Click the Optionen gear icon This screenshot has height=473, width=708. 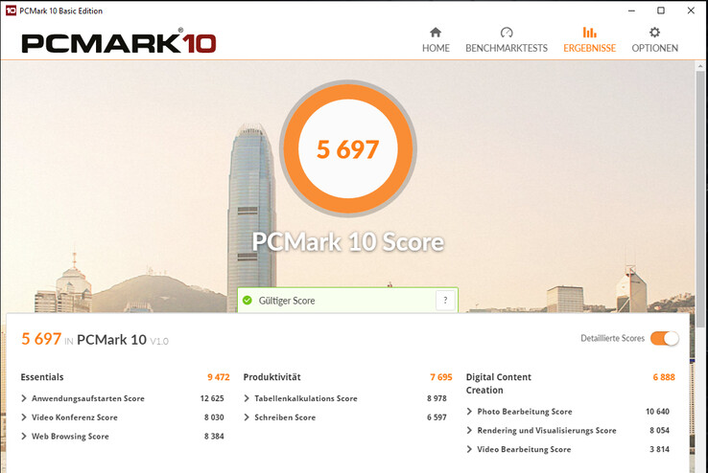[x=654, y=33]
